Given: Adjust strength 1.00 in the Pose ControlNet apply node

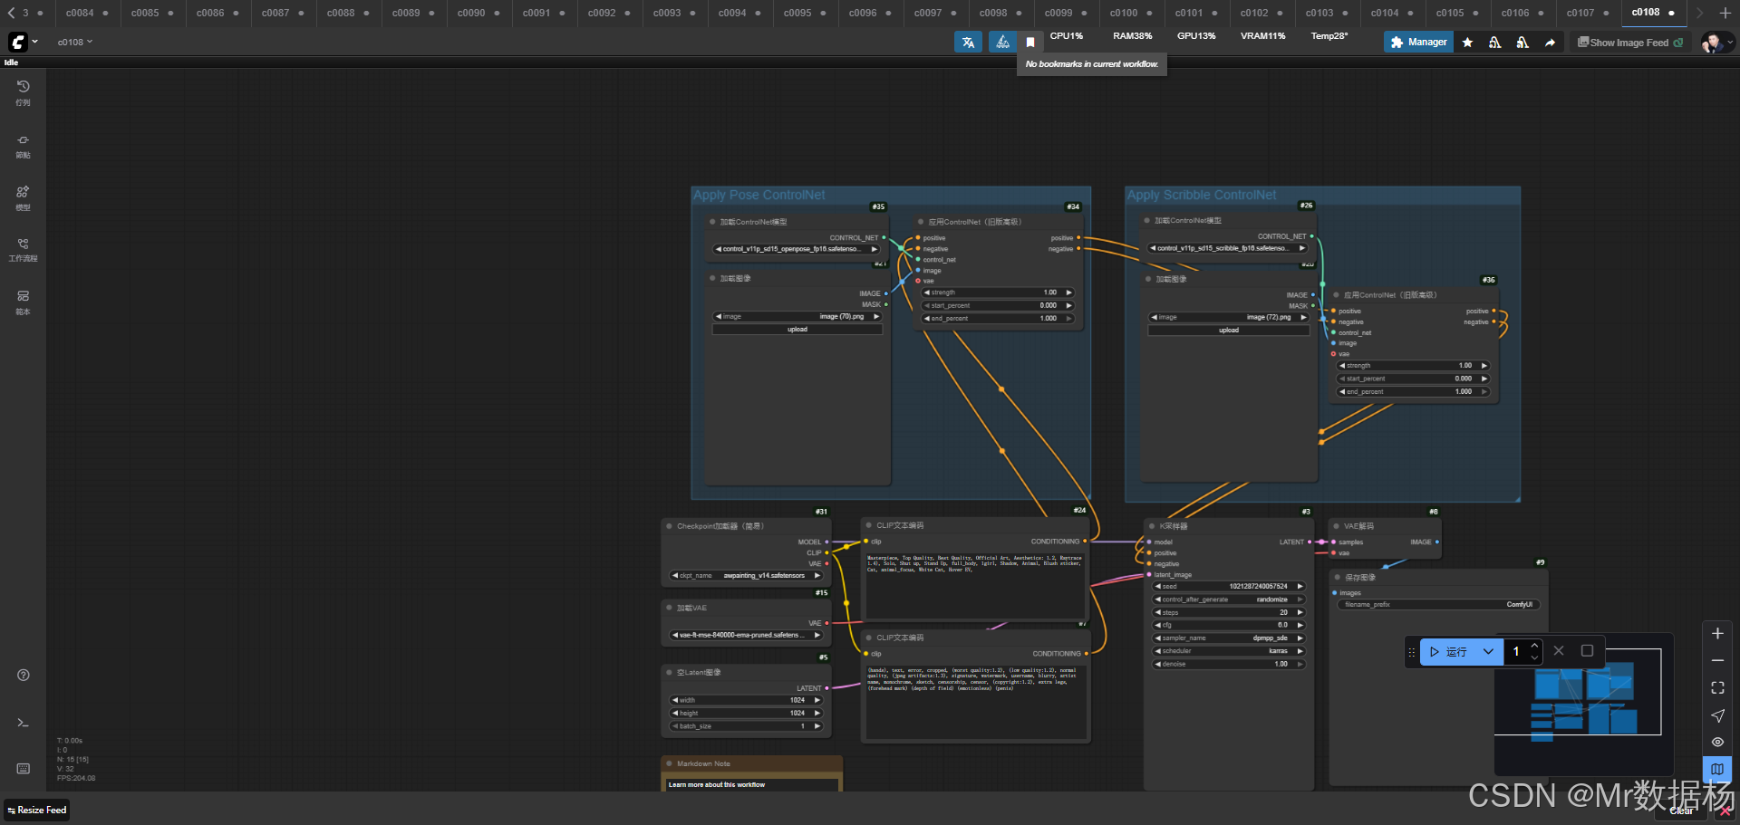Looking at the screenshot, I should [998, 293].
